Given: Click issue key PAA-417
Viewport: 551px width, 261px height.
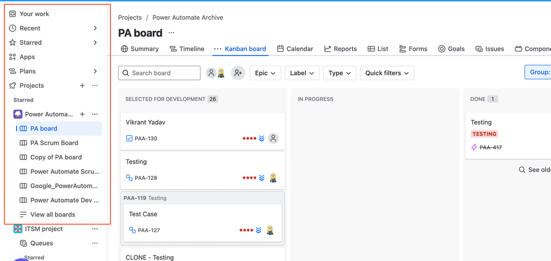Looking at the screenshot, I should coord(490,147).
